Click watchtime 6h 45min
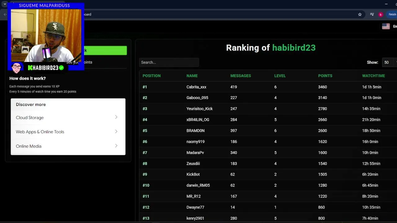 click(370, 185)
